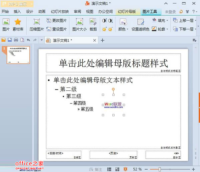This screenshot has height=172, width=200.
Task: Click 下移一层 send backward
Action: click(184, 29)
